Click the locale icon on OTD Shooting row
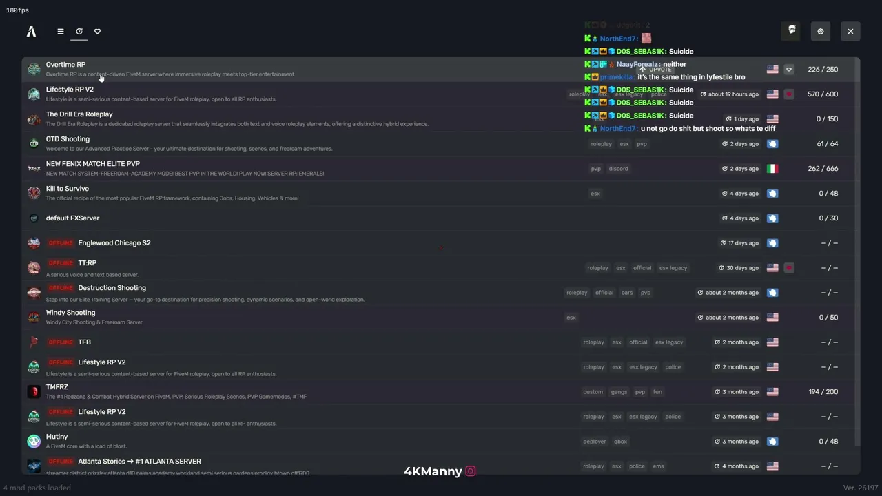This screenshot has height=496, width=882. coord(772,144)
